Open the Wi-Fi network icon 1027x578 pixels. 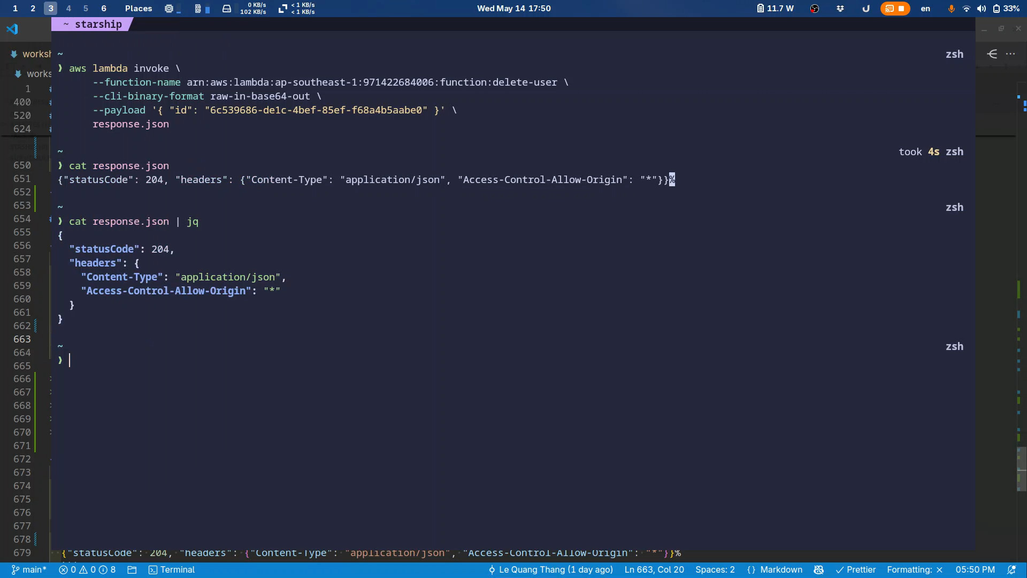tap(967, 9)
